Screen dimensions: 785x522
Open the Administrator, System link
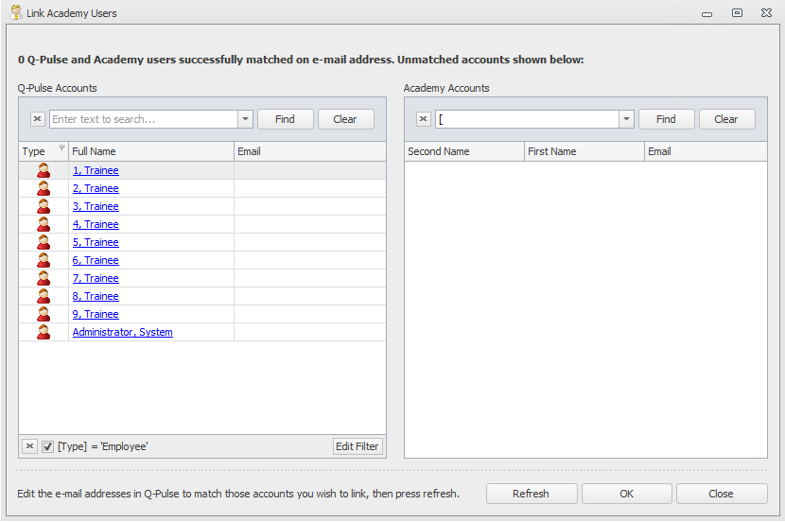123,332
